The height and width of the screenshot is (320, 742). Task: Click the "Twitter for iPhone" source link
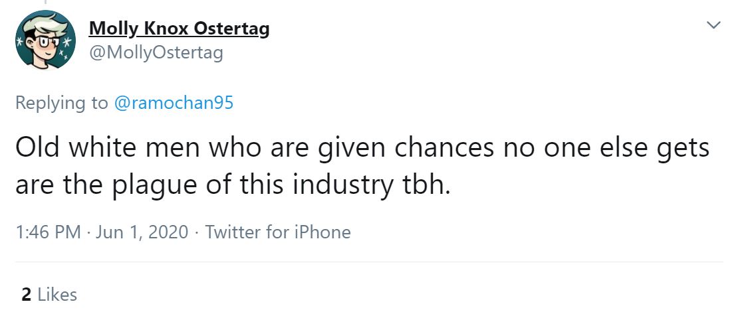tap(278, 232)
